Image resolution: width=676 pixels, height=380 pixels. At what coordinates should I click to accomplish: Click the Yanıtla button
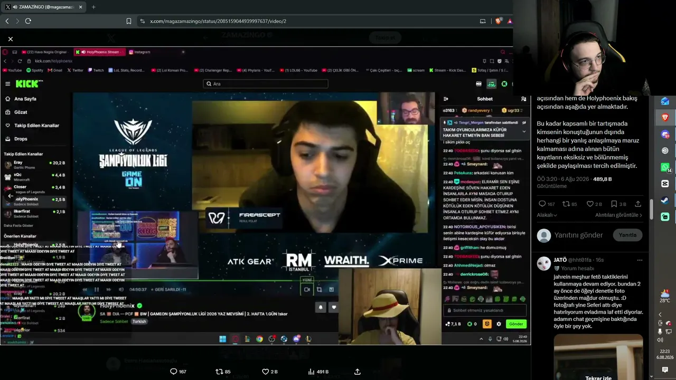pos(627,235)
